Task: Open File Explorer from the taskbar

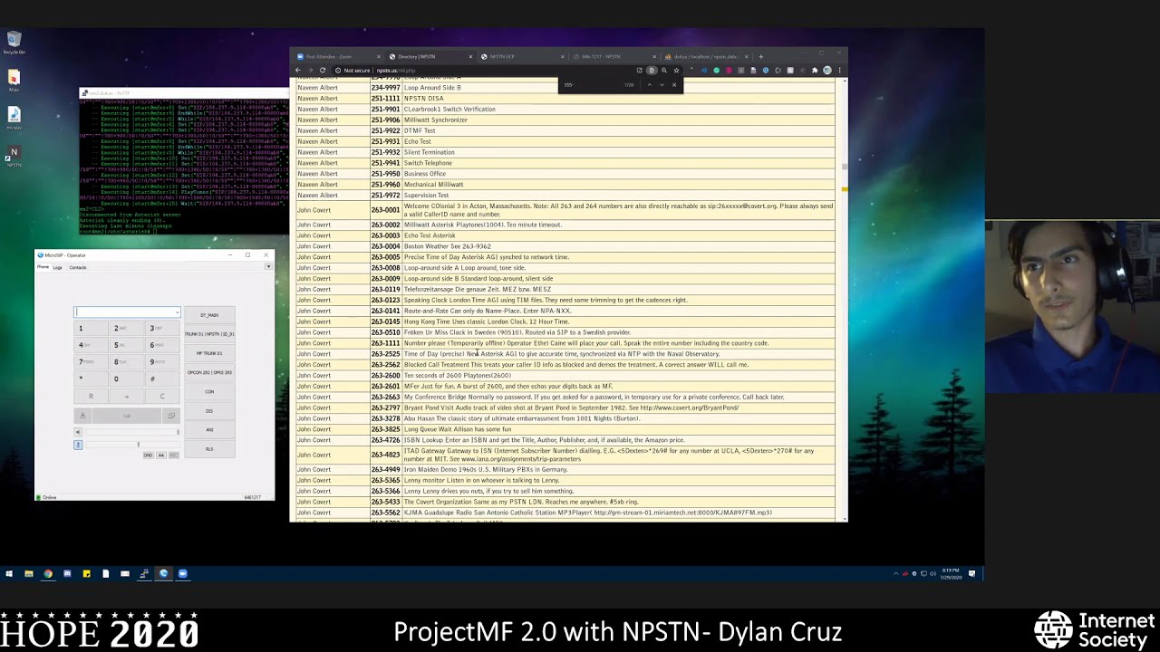Action: pyautogui.click(x=29, y=573)
